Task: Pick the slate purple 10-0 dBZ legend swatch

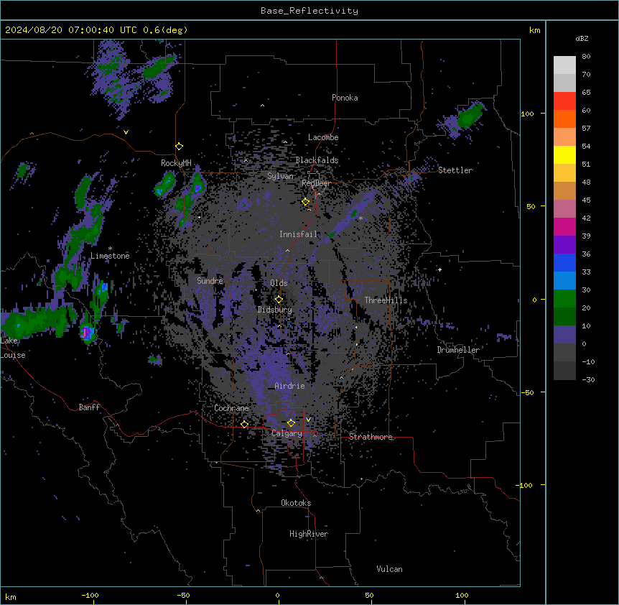Action: (564, 335)
